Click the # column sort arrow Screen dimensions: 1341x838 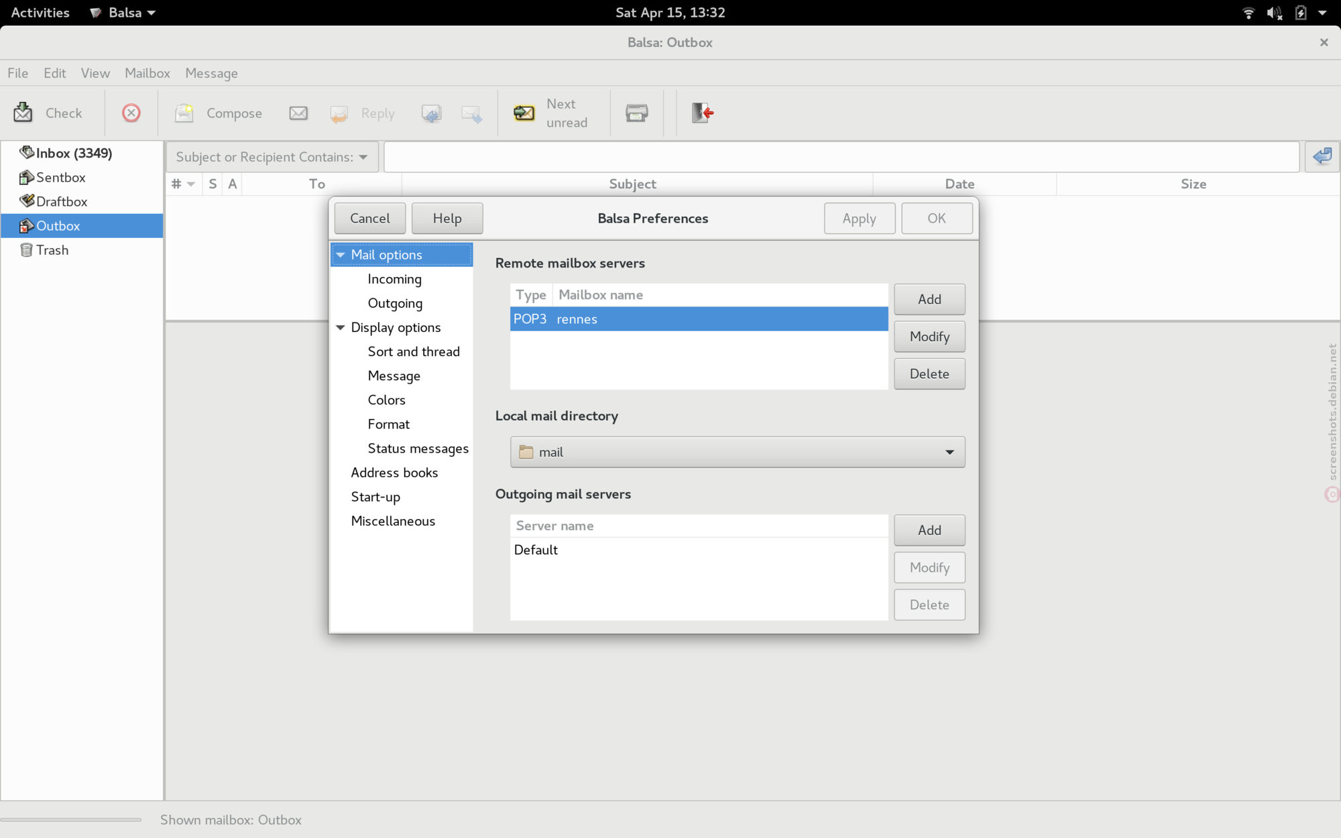191,184
